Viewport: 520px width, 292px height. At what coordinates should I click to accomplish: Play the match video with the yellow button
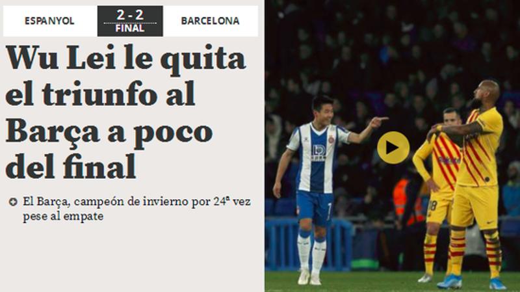click(x=393, y=148)
